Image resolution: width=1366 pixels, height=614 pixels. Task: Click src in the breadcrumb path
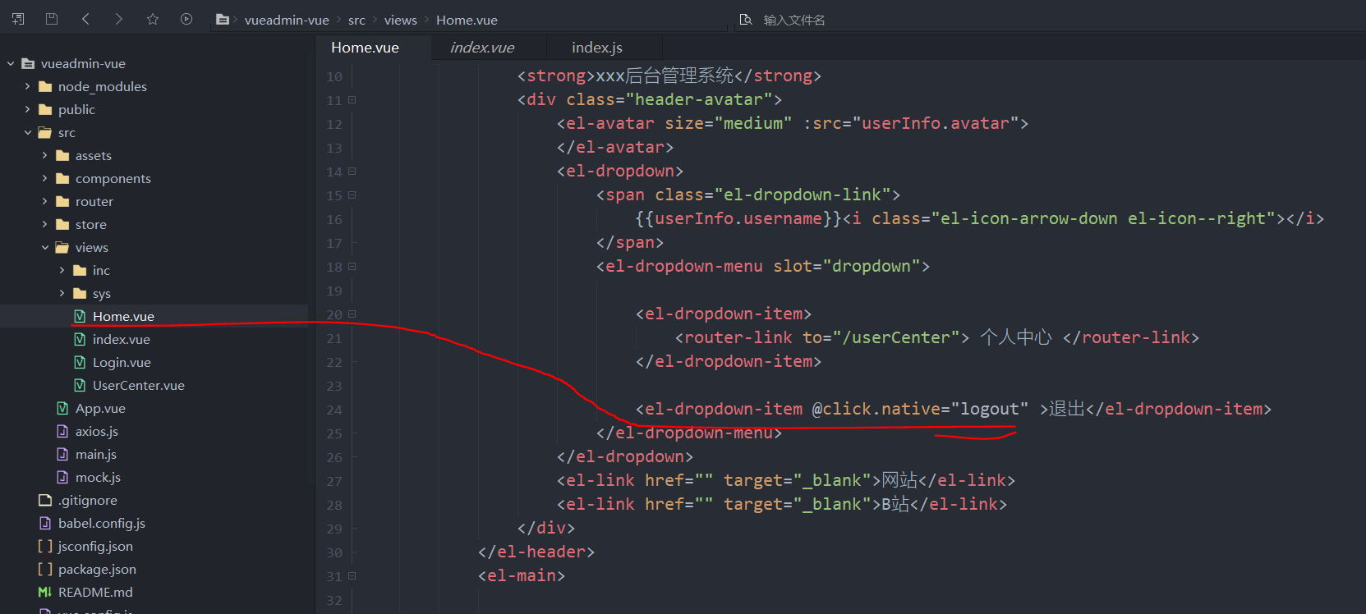(x=356, y=20)
